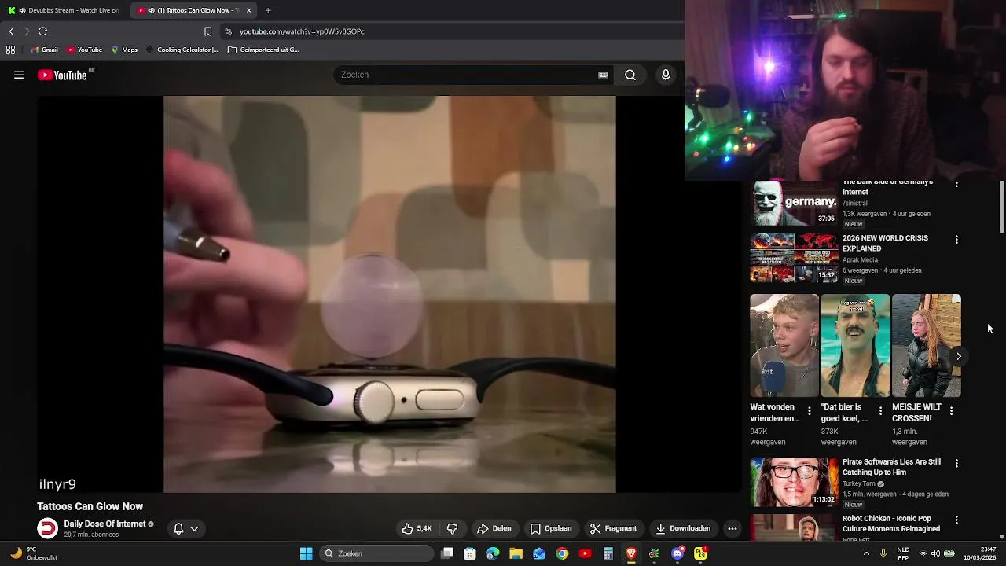
Task: Open options menu for Germany's Internet video
Action: pos(956,184)
